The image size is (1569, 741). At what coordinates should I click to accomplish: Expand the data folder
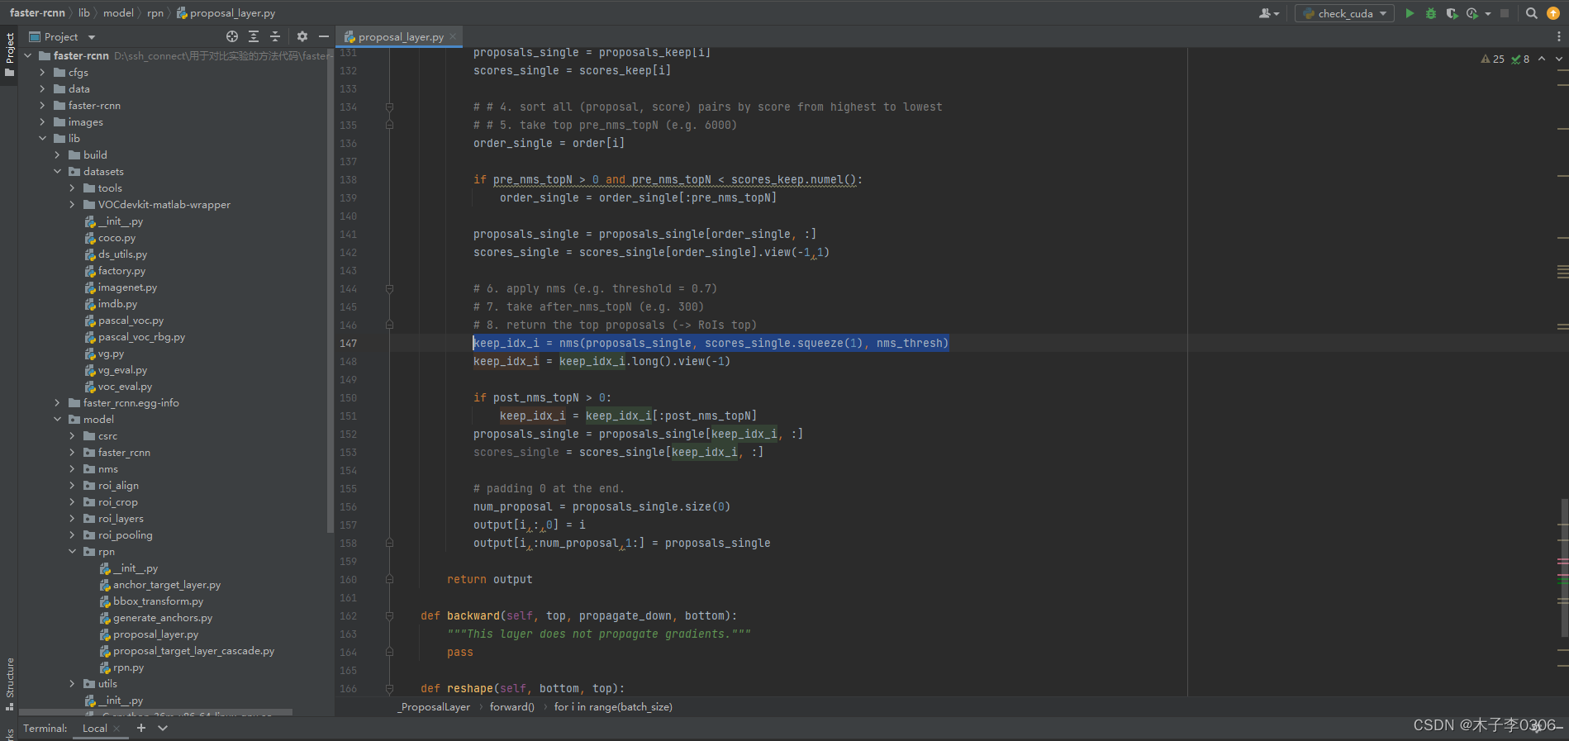pyautogui.click(x=43, y=89)
